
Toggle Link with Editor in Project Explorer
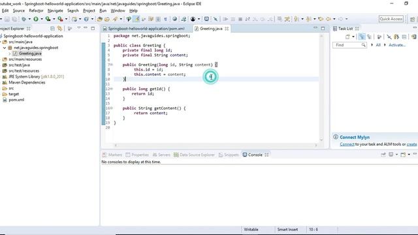click(x=59, y=29)
